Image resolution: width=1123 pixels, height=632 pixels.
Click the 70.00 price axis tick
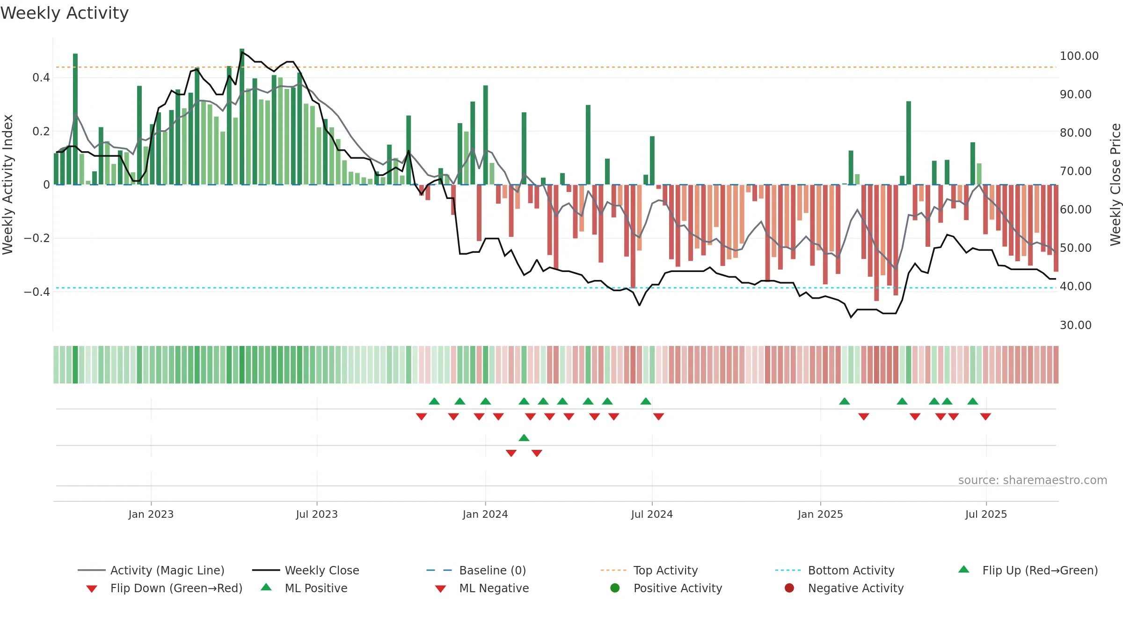click(1075, 171)
